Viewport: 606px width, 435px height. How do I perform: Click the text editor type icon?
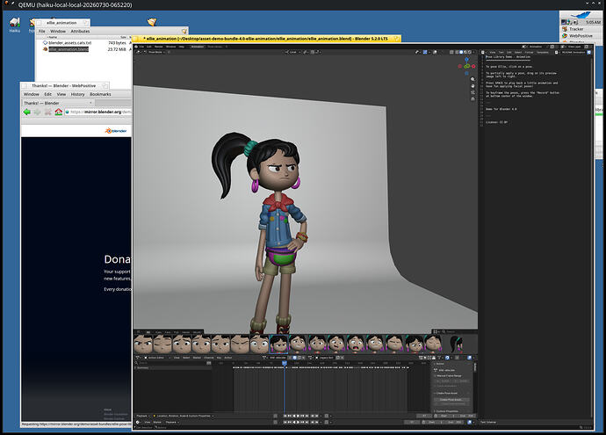coord(483,52)
